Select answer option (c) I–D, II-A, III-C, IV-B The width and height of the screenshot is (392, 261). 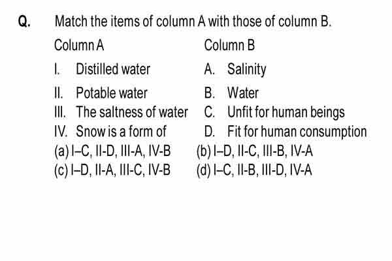point(112,170)
